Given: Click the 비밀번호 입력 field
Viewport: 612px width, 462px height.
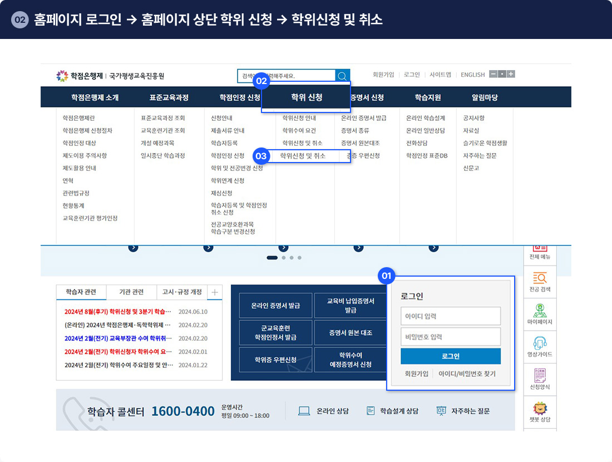Looking at the screenshot, I should pos(450,337).
